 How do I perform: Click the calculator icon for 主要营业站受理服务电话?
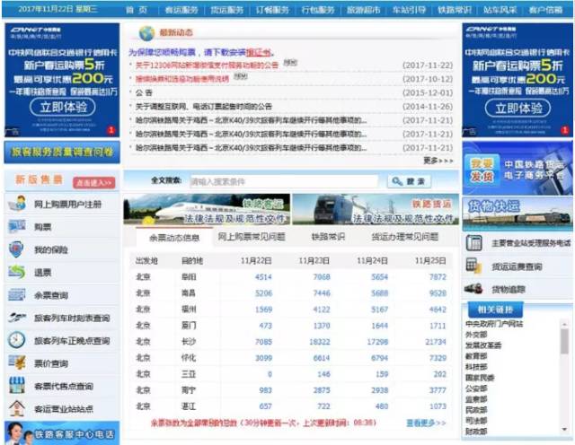[473, 243]
